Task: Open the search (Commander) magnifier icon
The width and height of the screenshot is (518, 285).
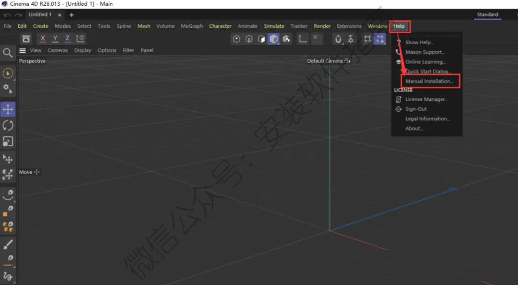Action: [8, 53]
